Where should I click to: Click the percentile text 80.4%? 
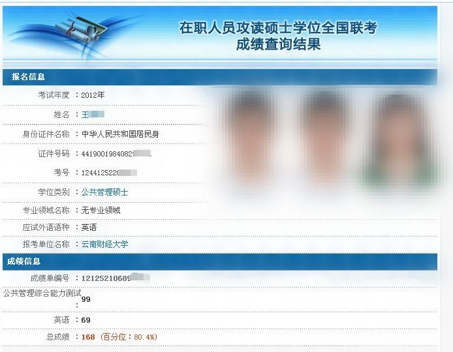pos(145,337)
